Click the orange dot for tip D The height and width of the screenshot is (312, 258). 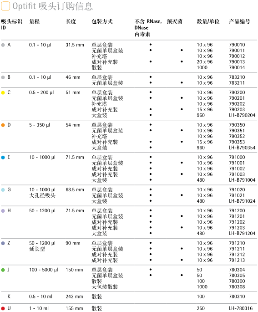click(x=3, y=125)
